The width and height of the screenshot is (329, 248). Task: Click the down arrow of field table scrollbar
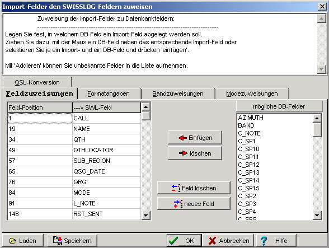(x=146, y=215)
